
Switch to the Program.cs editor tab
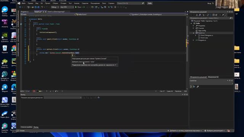tap(25, 12)
